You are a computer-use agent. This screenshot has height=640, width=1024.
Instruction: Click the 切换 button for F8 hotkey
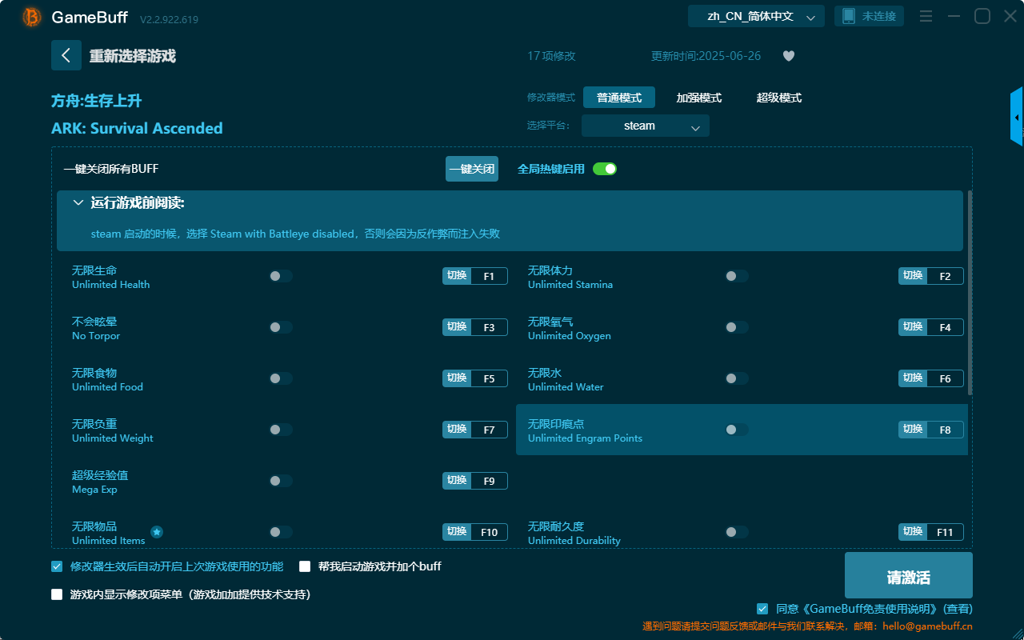coord(913,430)
